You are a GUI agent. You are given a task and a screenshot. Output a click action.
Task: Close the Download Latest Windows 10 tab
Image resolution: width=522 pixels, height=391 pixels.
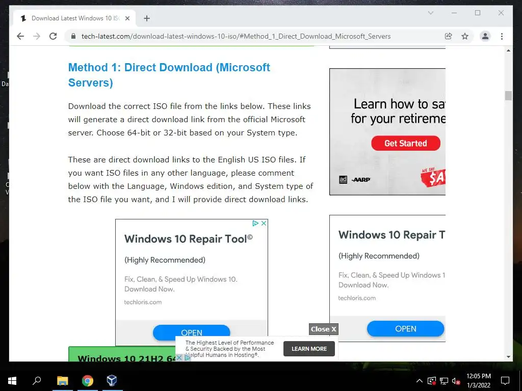click(x=127, y=18)
